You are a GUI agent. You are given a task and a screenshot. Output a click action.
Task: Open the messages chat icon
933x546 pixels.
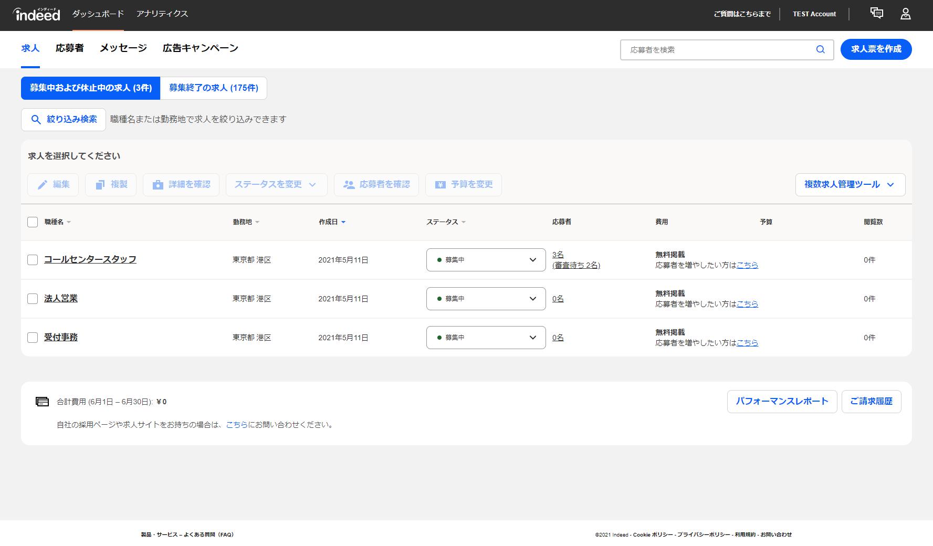point(876,14)
